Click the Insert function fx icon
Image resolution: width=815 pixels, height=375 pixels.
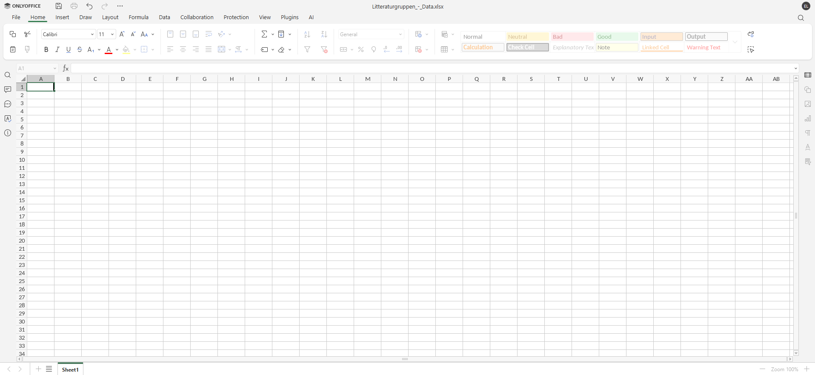66,68
